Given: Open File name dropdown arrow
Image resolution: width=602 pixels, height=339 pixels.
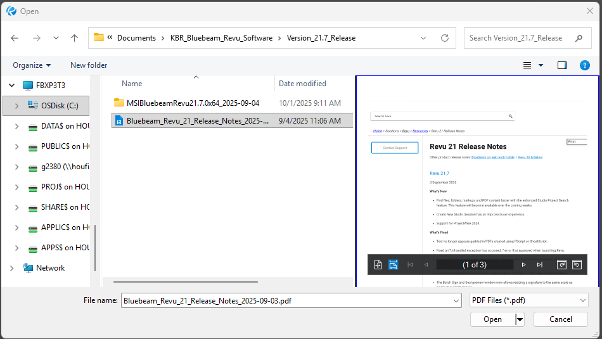Looking at the screenshot, I should tap(456, 300).
